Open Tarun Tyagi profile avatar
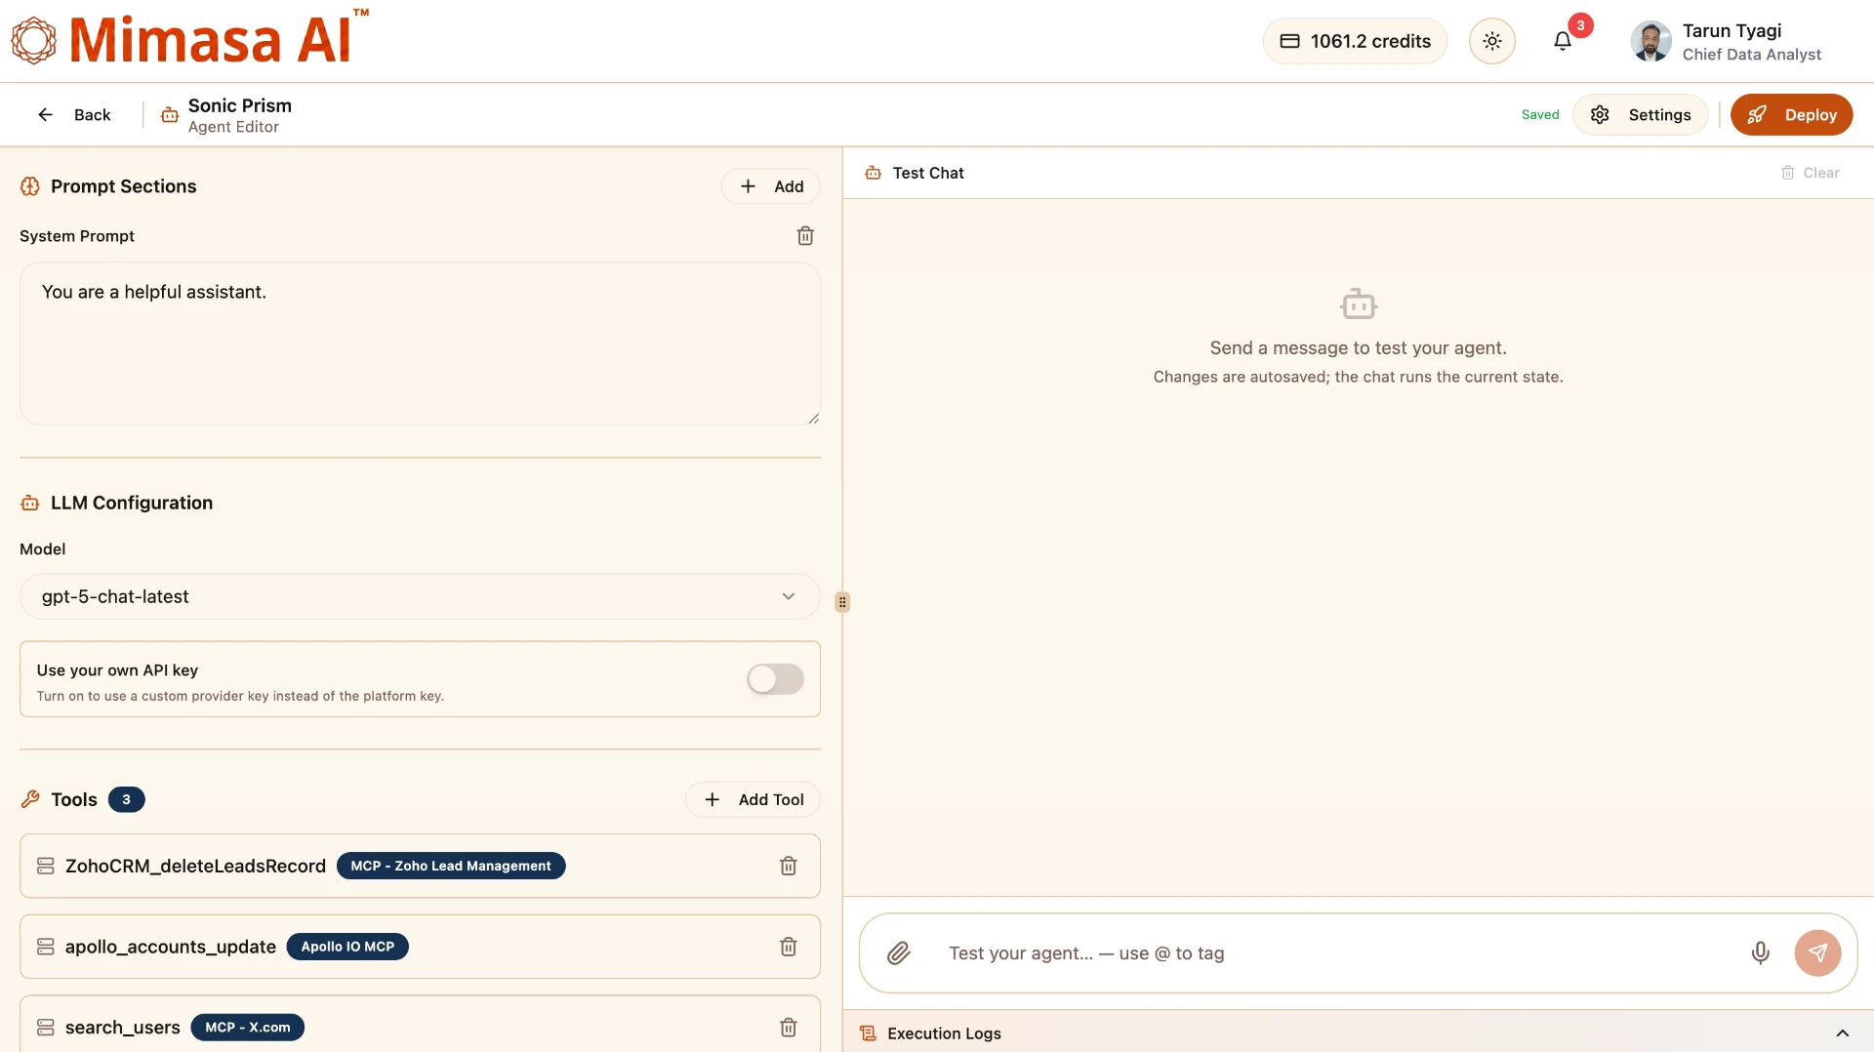1874x1052 pixels. pyautogui.click(x=1650, y=41)
